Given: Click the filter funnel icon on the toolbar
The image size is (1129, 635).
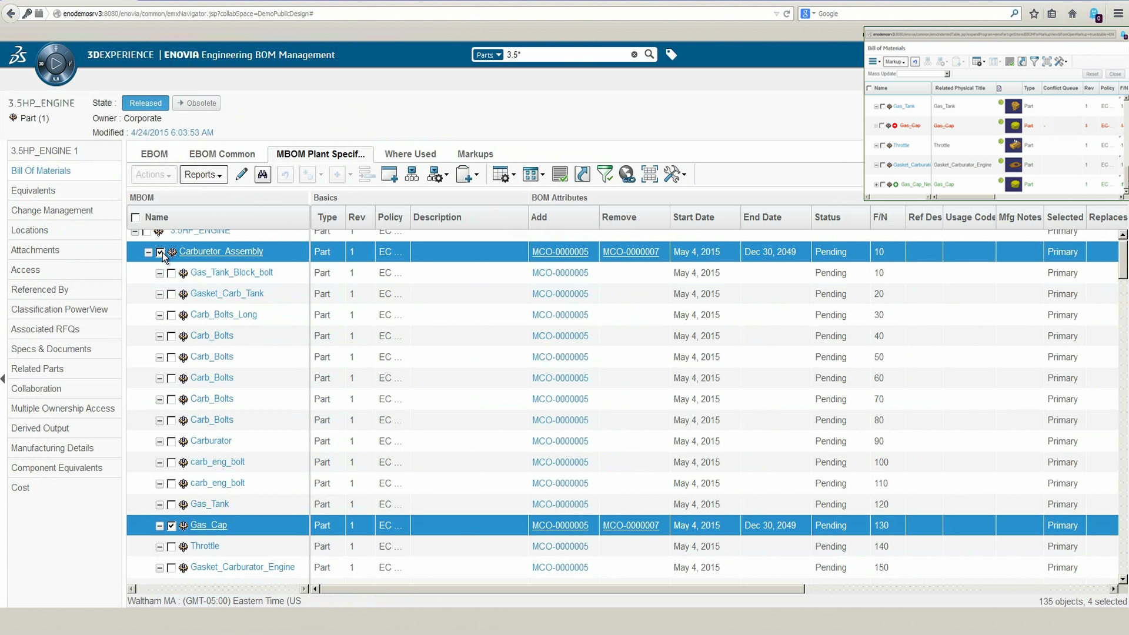Looking at the screenshot, I should click(x=605, y=174).
